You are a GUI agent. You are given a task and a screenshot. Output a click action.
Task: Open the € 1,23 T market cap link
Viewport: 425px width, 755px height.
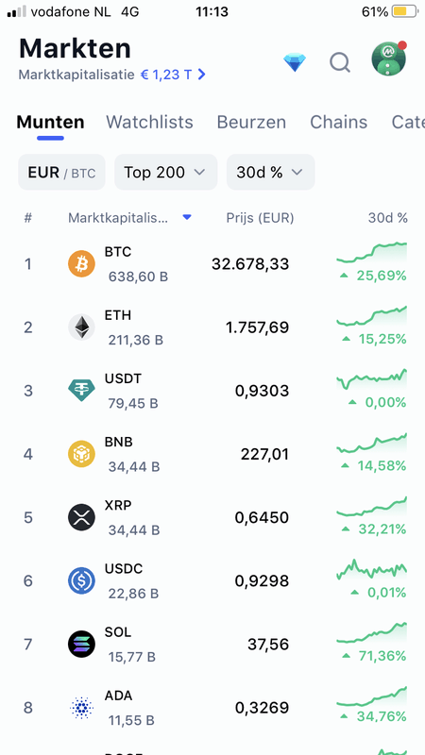click(173, 75)
